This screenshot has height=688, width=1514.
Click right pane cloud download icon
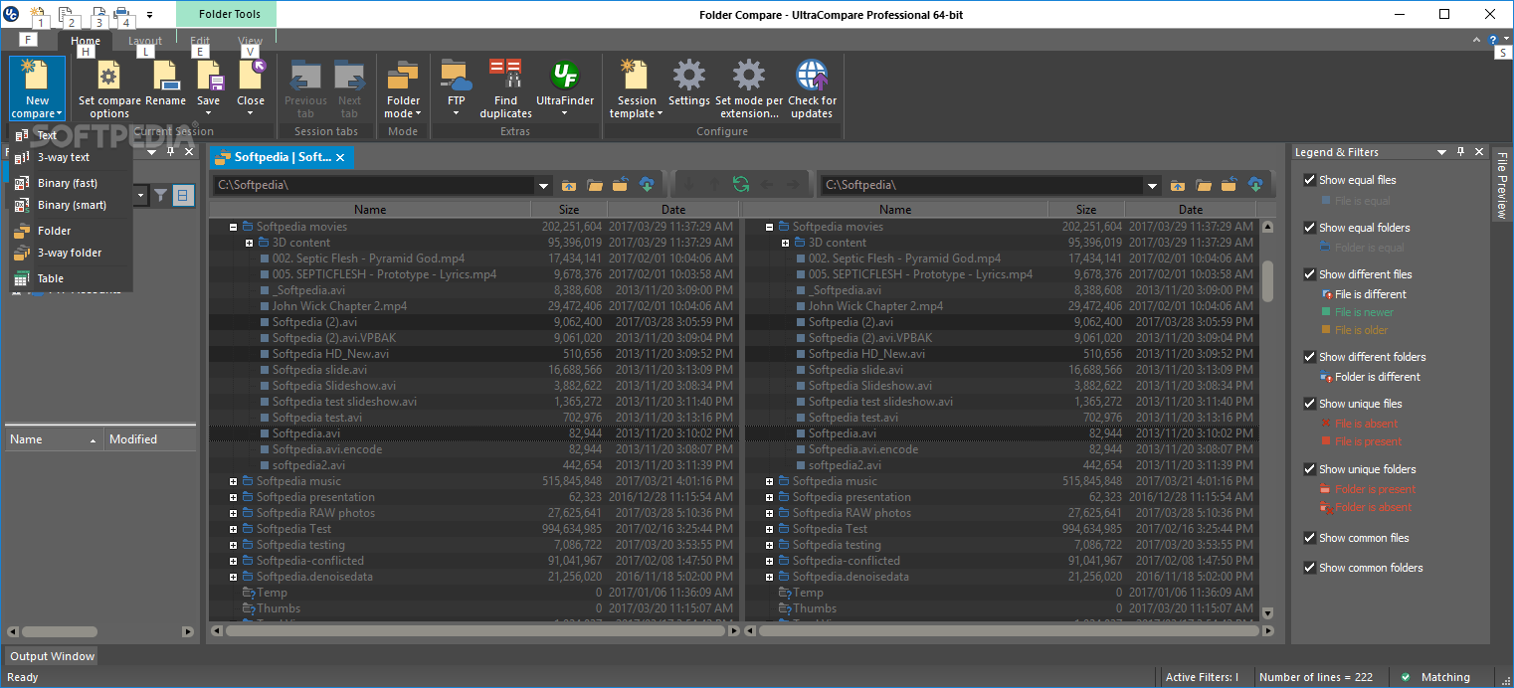coord(1255,185)
